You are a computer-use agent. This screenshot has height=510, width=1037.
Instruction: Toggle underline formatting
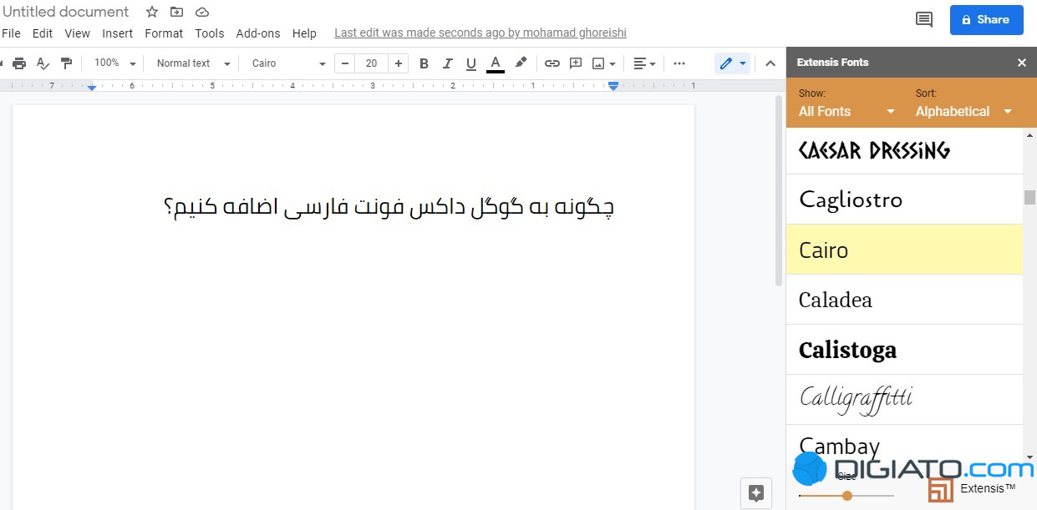click(470, 63)
